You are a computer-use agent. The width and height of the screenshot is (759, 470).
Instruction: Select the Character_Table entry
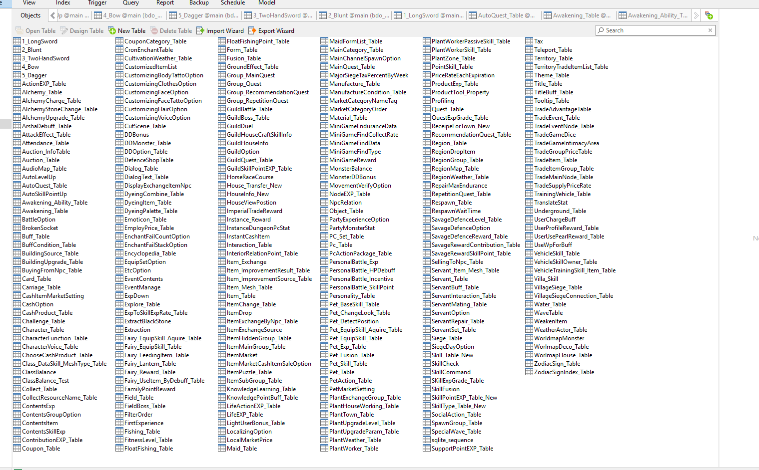(43, 330)
